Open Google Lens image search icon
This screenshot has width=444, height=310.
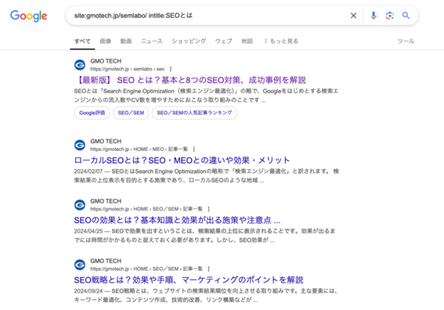coord(390,16)
